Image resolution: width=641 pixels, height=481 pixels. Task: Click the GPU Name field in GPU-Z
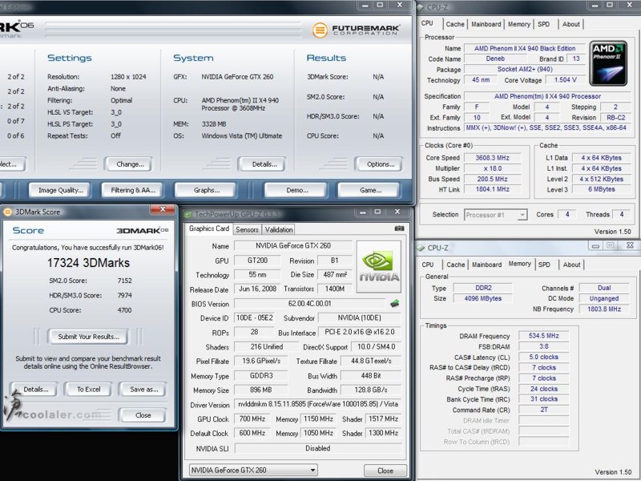click(x=292, y=246)
